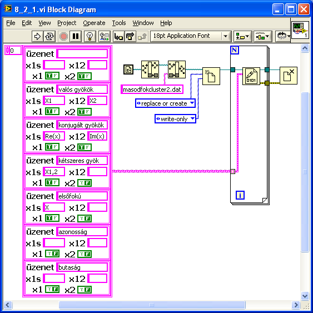Open Reorder dropdown in toolbar

tap(282, 36)
